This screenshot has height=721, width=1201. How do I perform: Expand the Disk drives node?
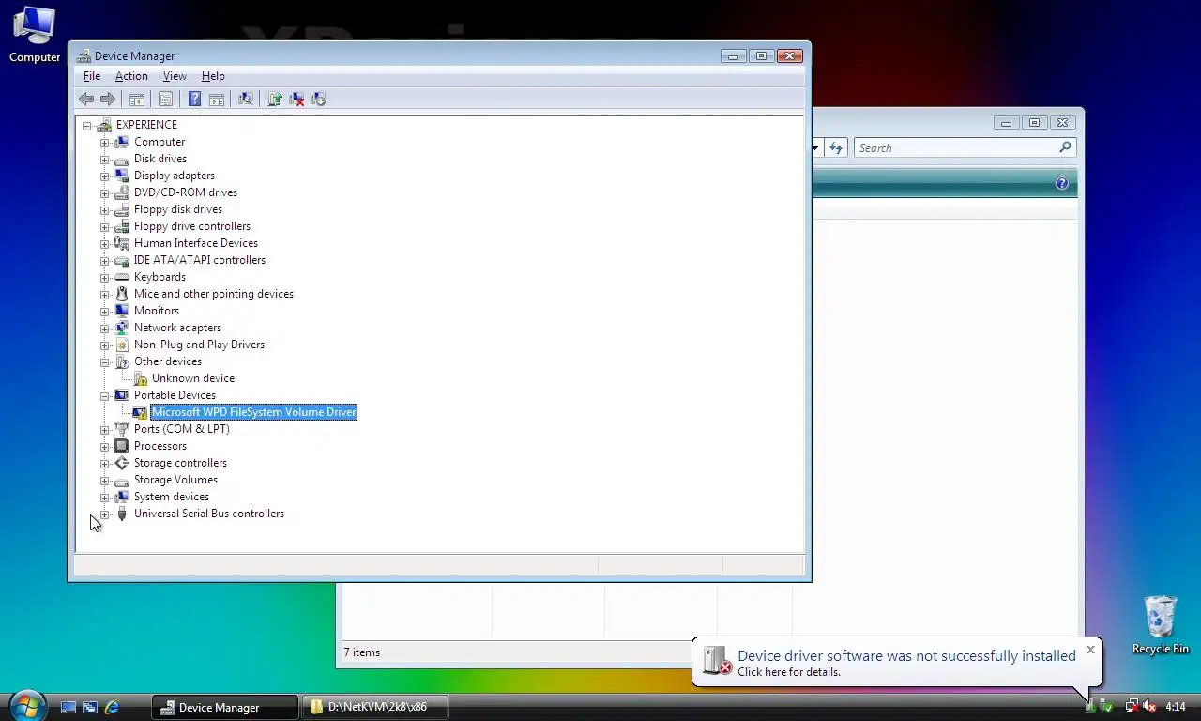click(105, 160)
